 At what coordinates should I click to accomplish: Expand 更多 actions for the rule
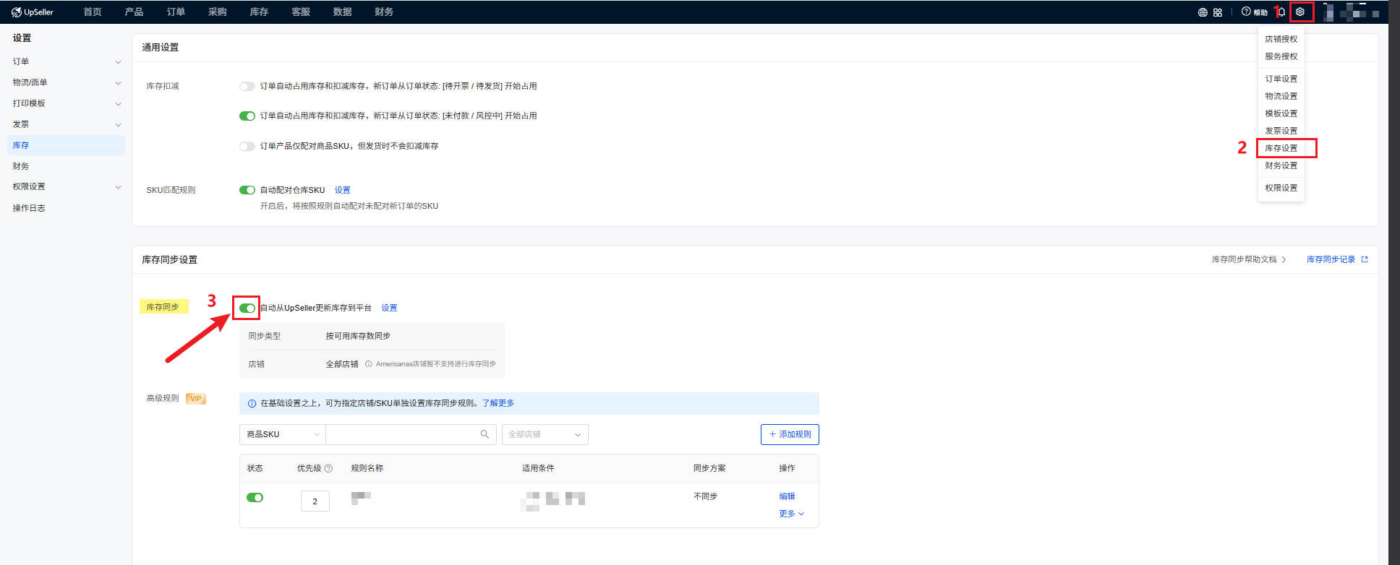(790, 514)
